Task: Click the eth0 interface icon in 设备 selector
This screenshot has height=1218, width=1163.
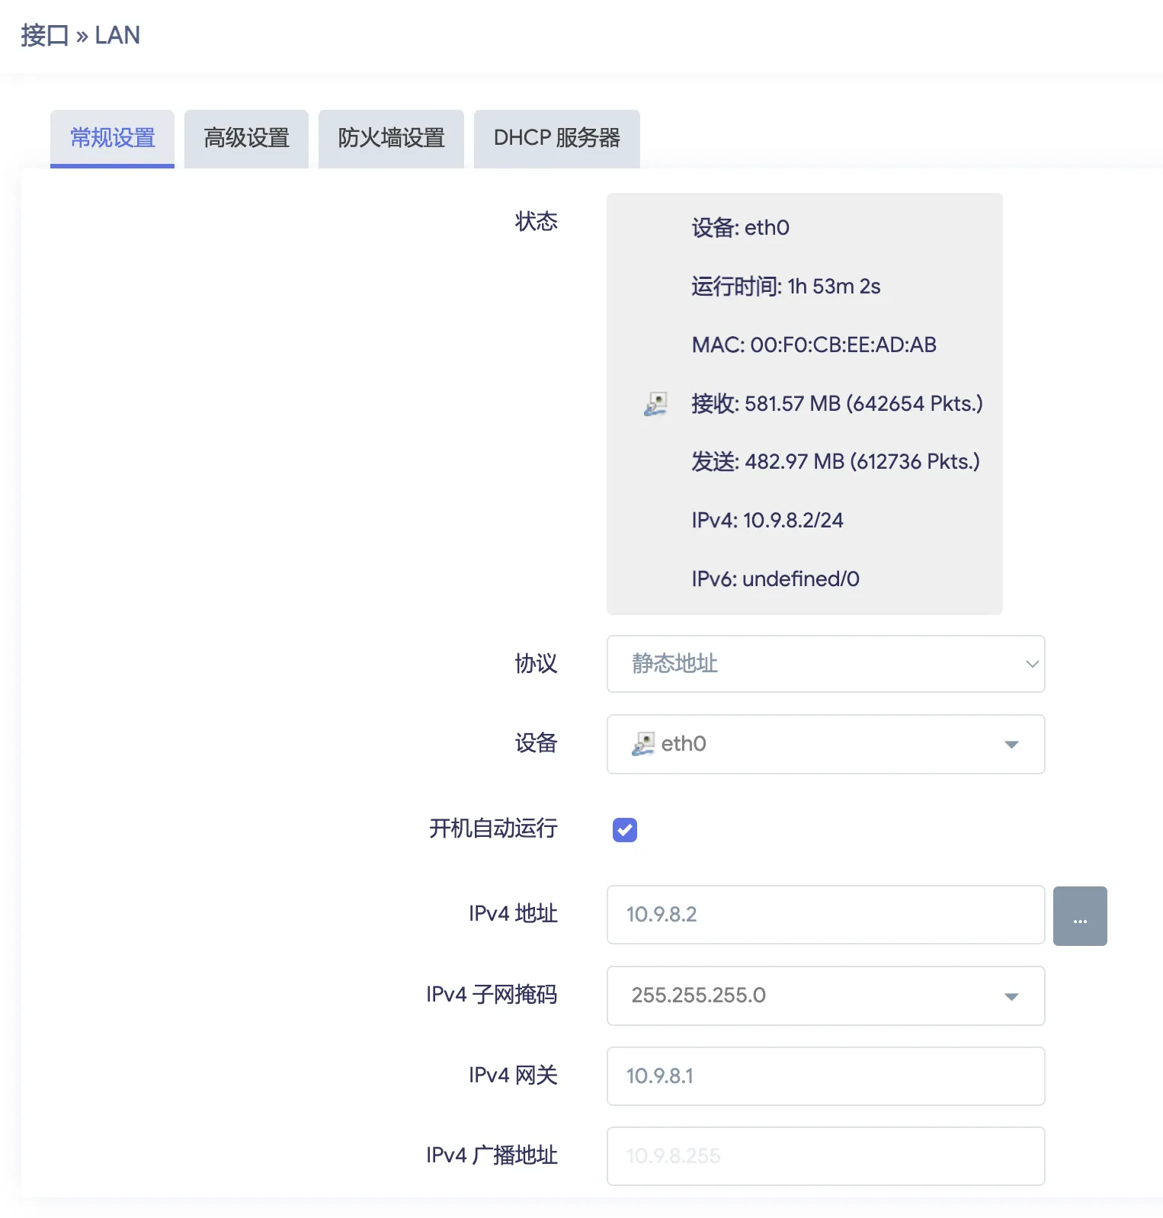Action: tap(643, 744)
